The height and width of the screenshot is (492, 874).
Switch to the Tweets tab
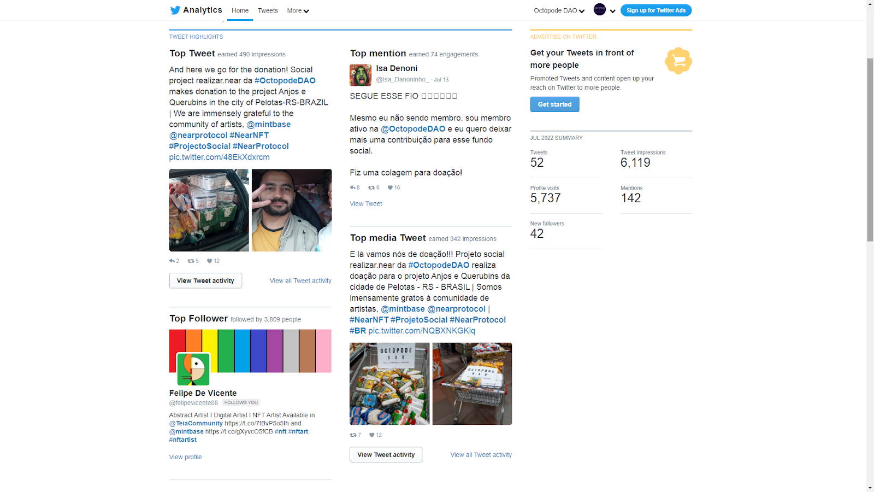click(x=268, y=10)
